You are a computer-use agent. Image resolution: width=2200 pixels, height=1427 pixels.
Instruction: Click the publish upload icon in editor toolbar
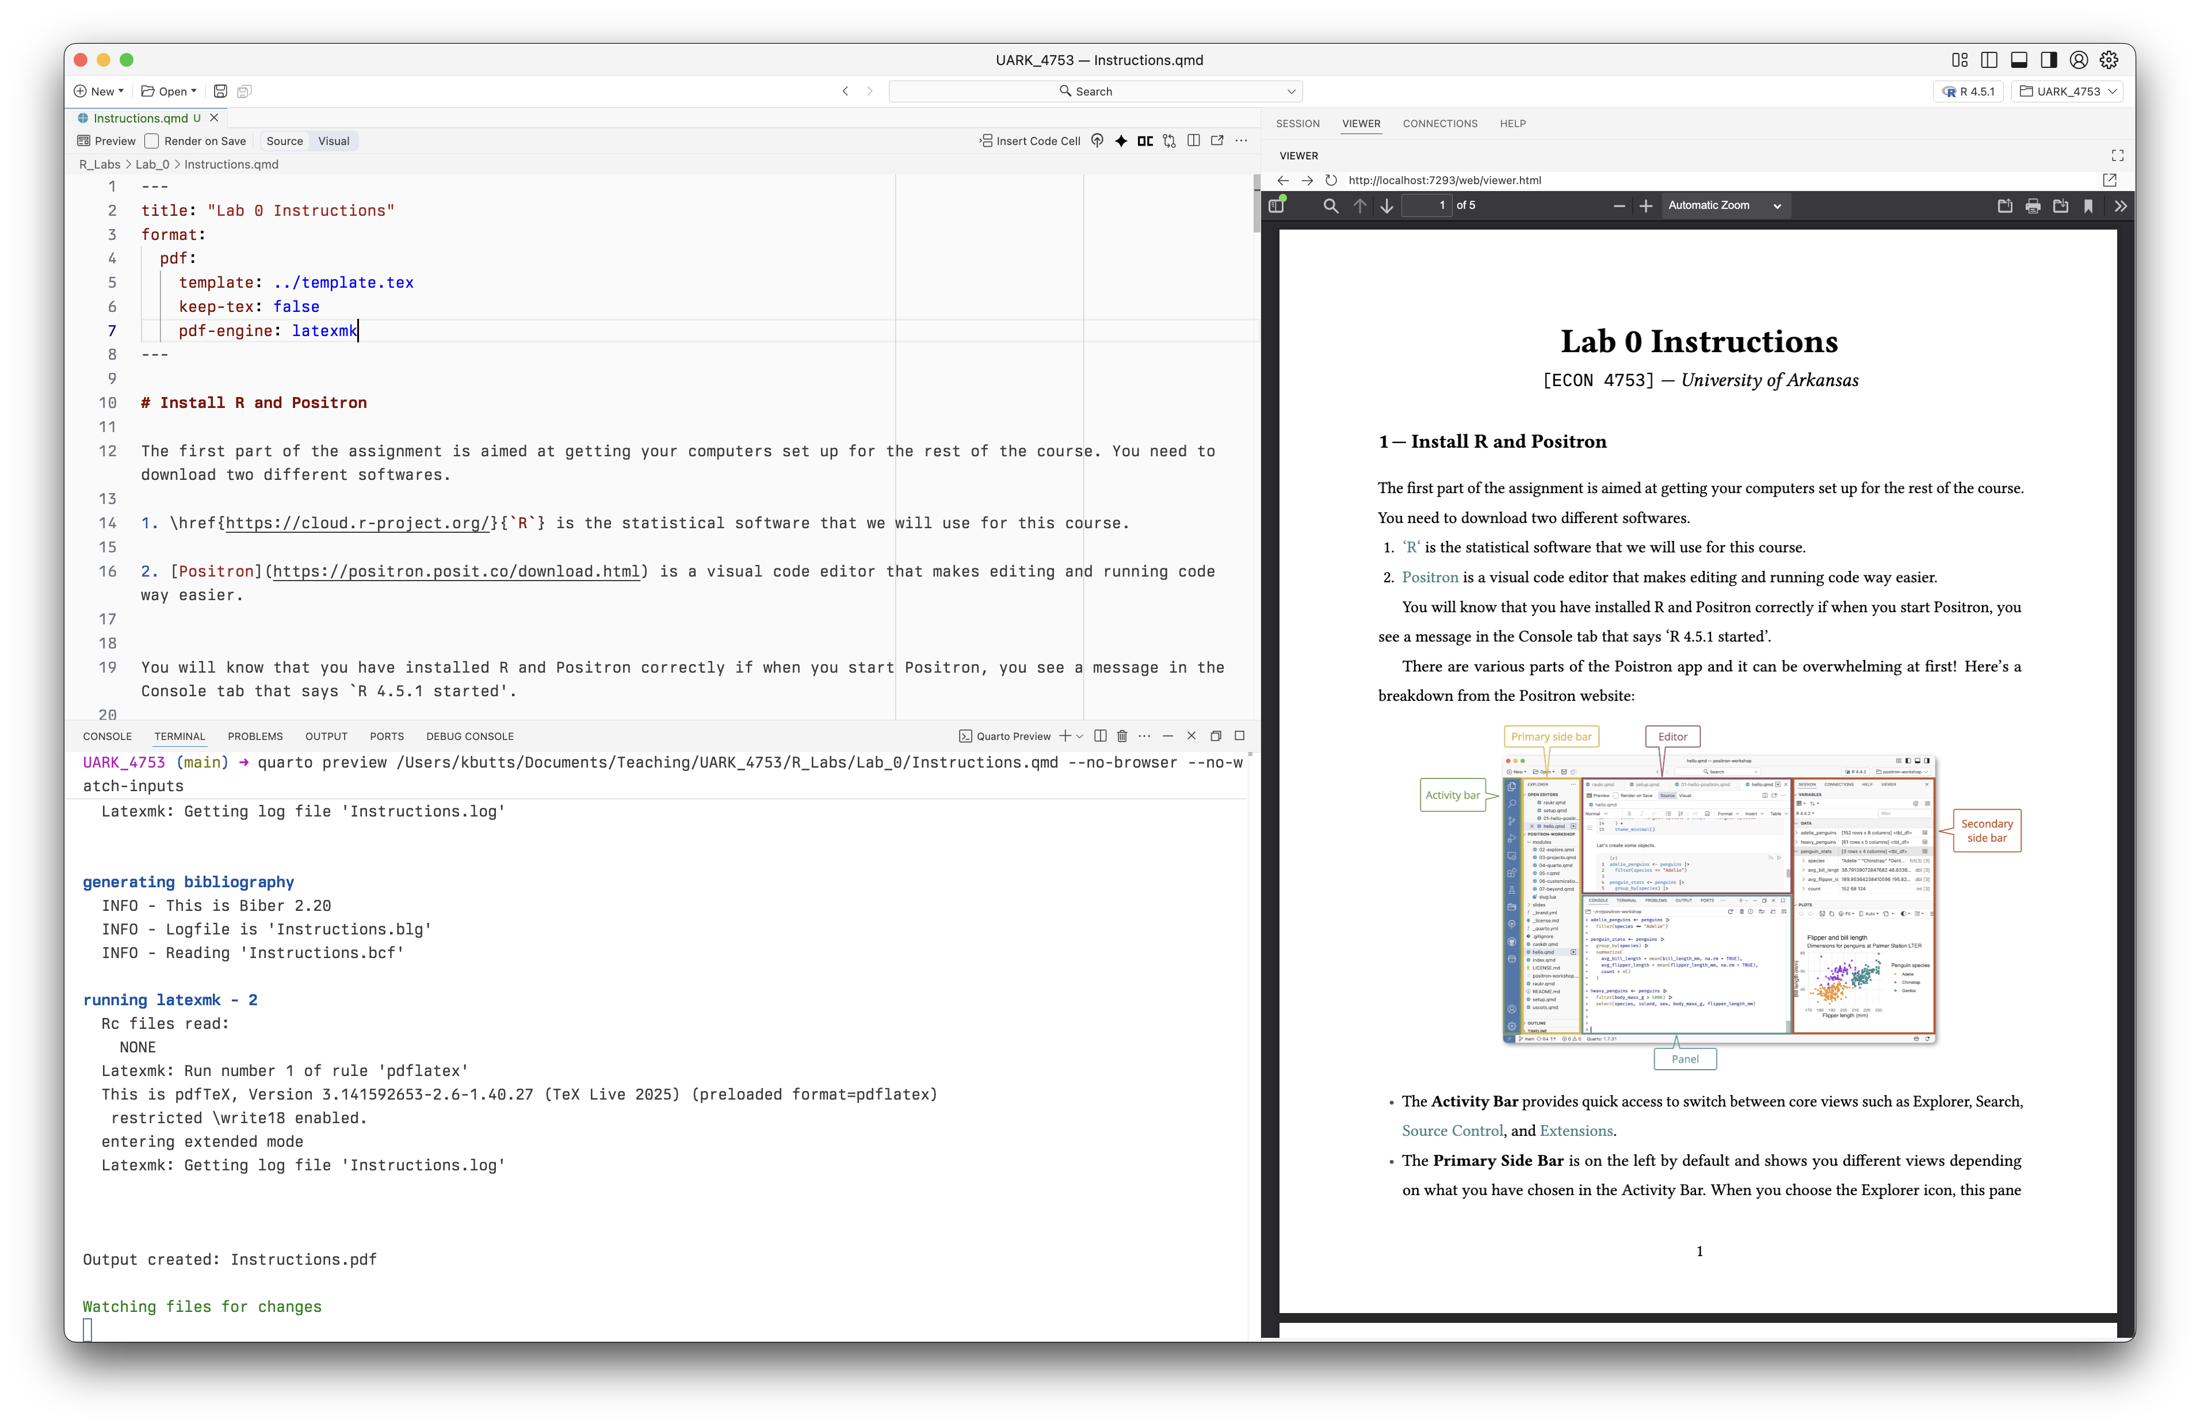point(1097,140)
